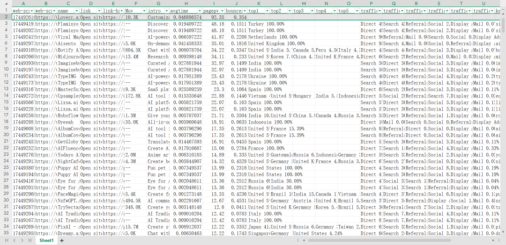Open the top4 column filter dropdown
This screenshot has width=506, height=245.
coord(335,11)
